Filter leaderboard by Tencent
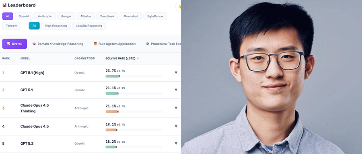 (x=12, y=26)
